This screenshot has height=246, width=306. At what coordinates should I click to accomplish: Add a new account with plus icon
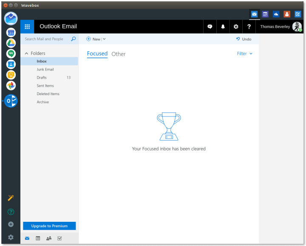pos(11,224)
